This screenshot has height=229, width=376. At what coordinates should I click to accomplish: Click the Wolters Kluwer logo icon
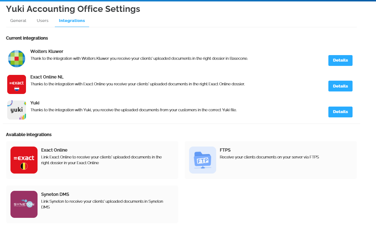17,59
